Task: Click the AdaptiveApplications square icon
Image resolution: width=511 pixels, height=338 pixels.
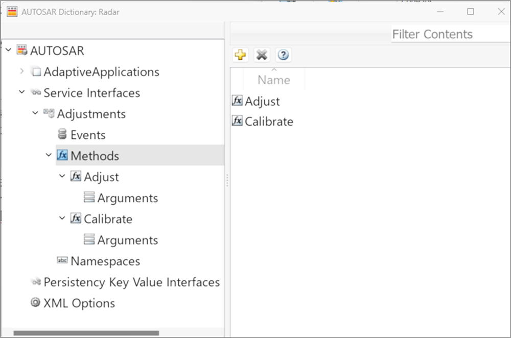Action: click(36, 71)
